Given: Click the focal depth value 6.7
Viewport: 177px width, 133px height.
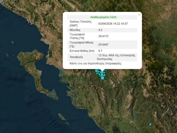Looking at the screenshot, I should [x=100, y=51].
